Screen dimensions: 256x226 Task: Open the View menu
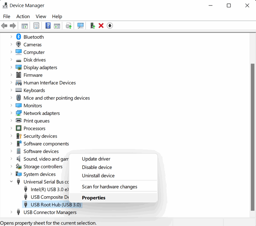(41, 16)
